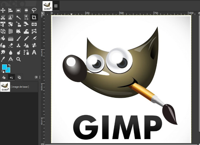200x145 pixels.
Task: Open the ruler corner image menu button
Action: click(x=43, y=13)
